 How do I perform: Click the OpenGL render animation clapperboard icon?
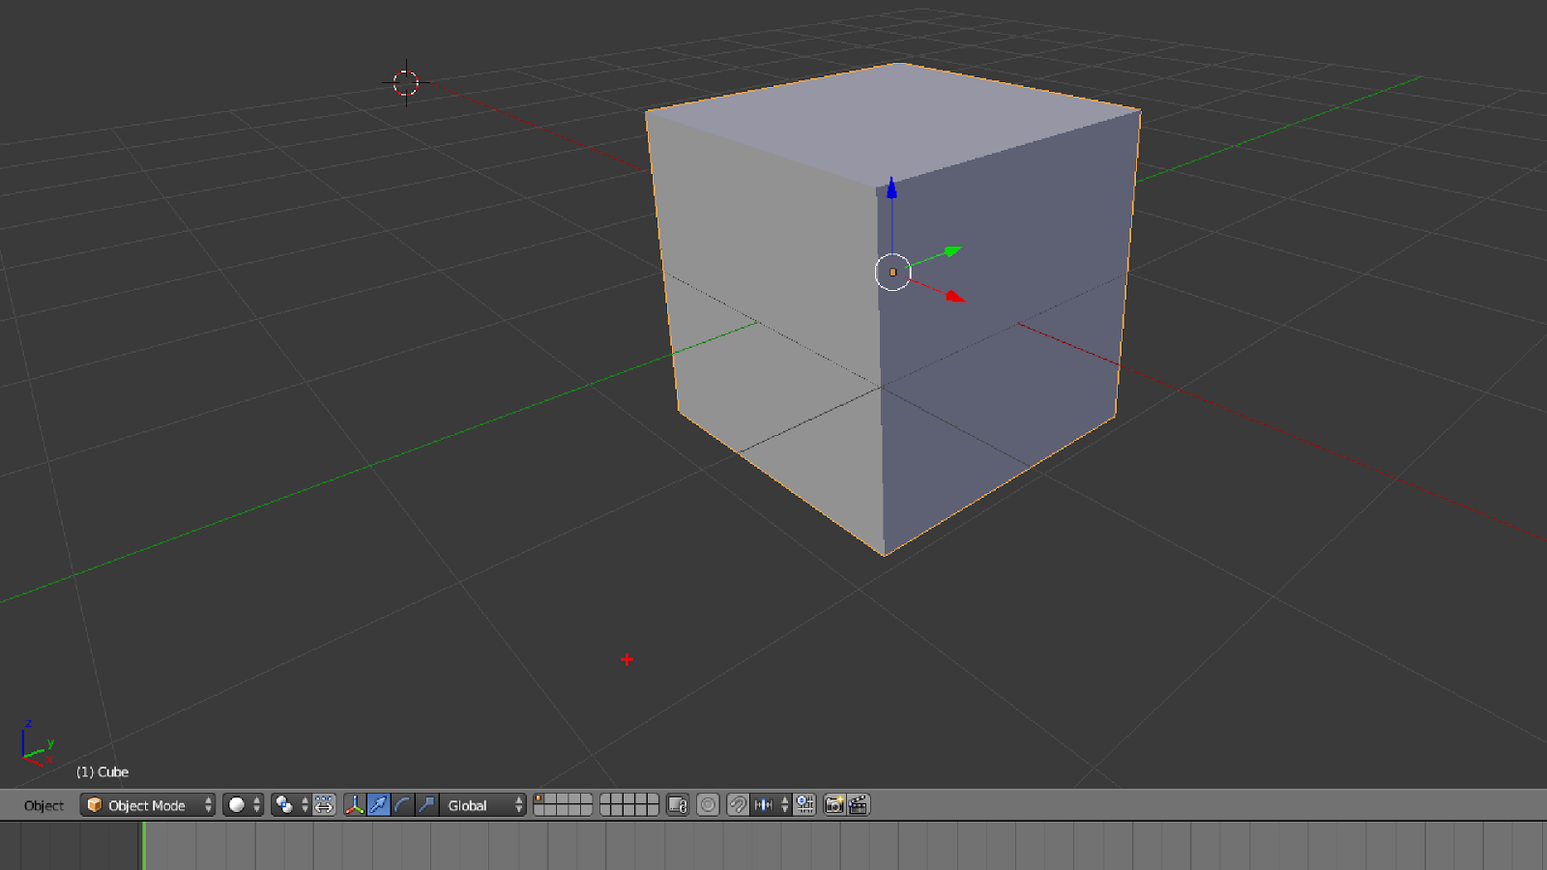[x=857, y=805]
